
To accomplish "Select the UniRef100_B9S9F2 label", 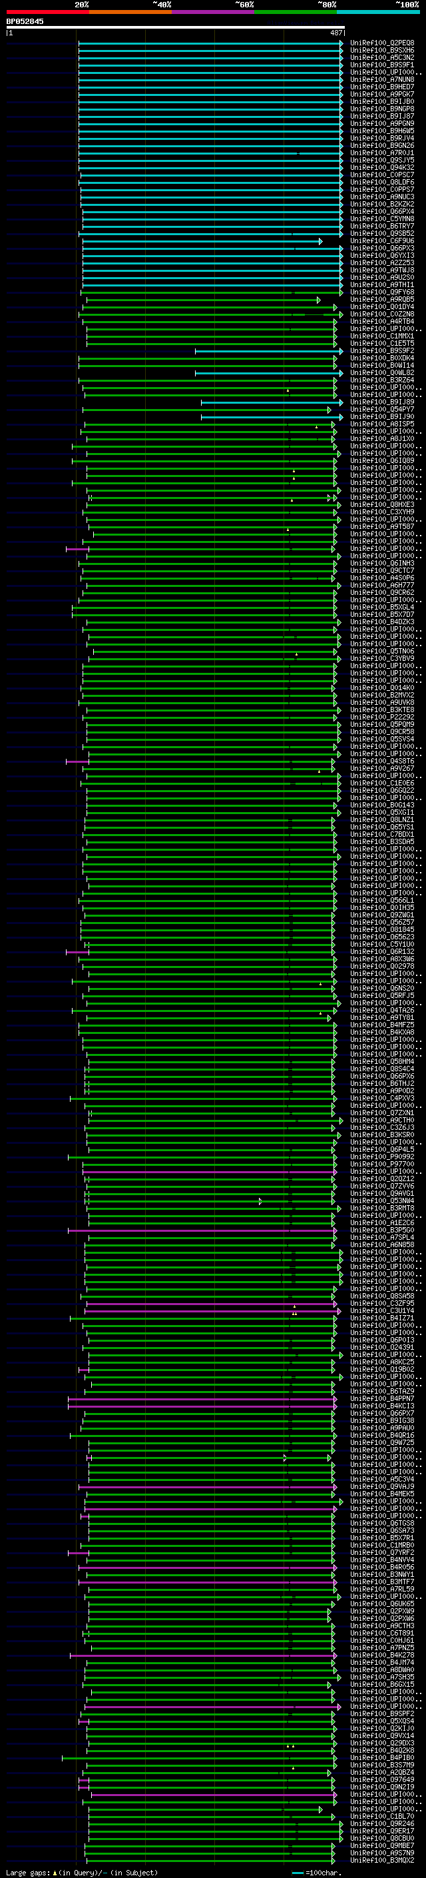I will pos(382,350).
